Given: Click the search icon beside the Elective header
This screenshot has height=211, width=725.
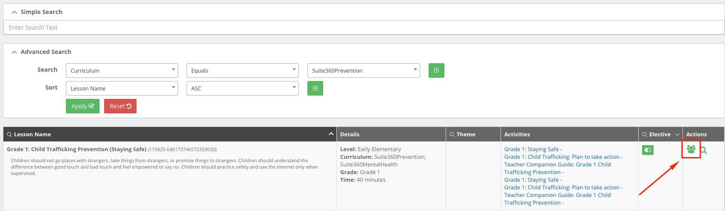Looking at the screenshot, I should pyautogui.click(x=645, y=135).
